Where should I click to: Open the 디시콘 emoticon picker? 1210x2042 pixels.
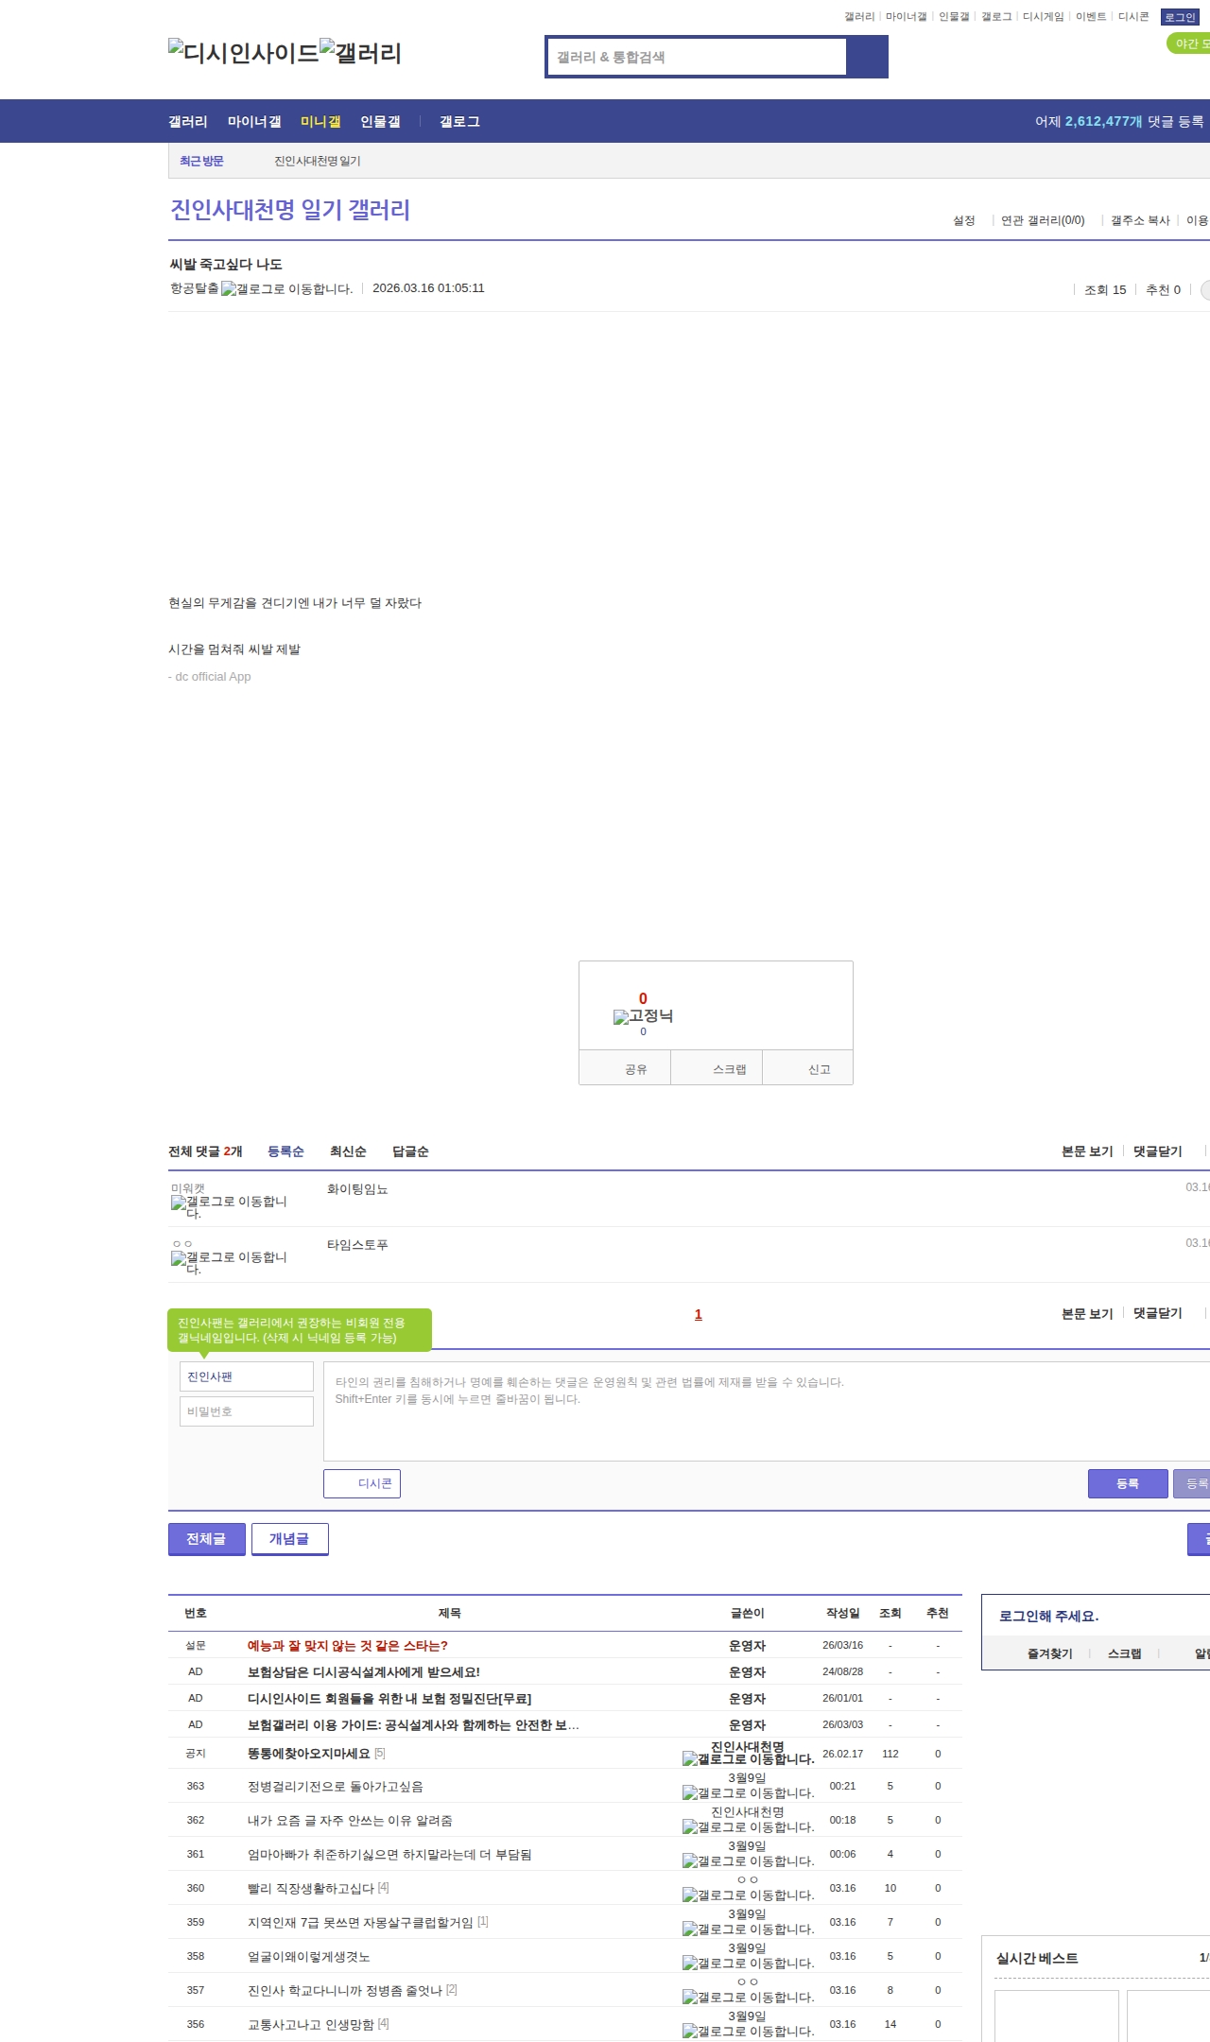click(x=362, y=1483)
